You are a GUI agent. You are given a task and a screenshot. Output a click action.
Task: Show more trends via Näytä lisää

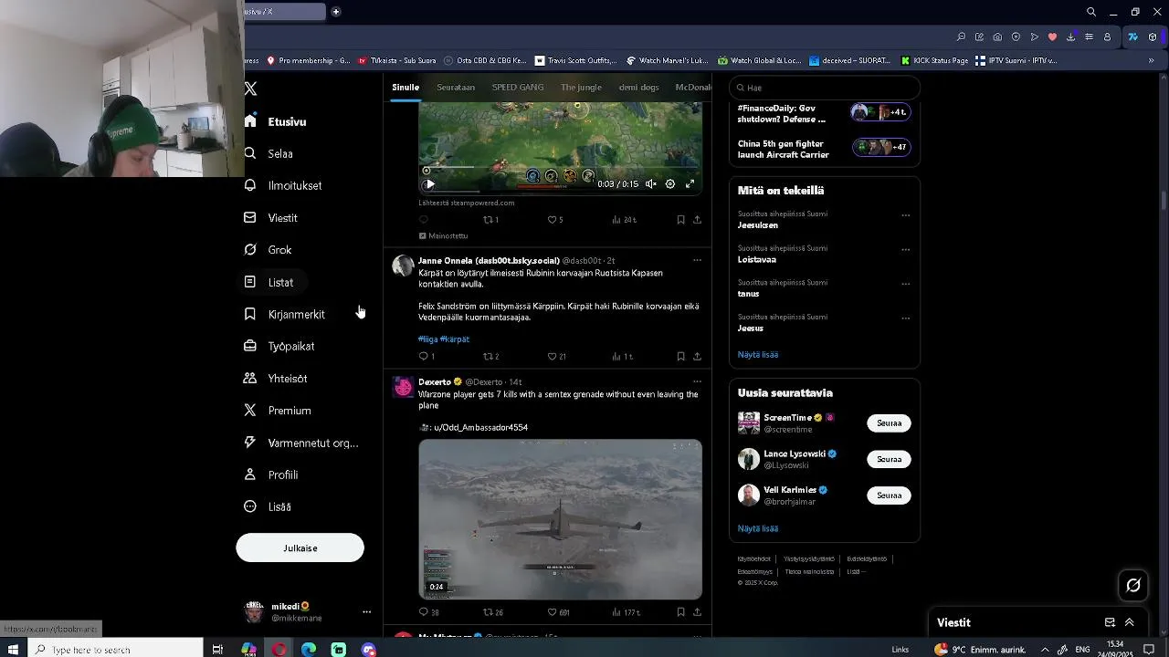[758, 354]
